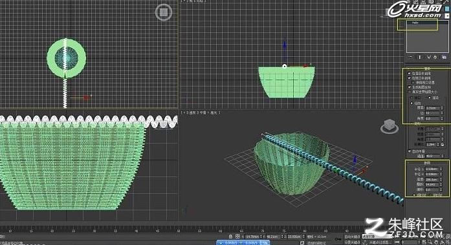Image resolution: width=451 pixels, height=245 pixels.
Task: Click the selection lock icon in status bar
Action: pyautogui.click(x=230, y=237)
